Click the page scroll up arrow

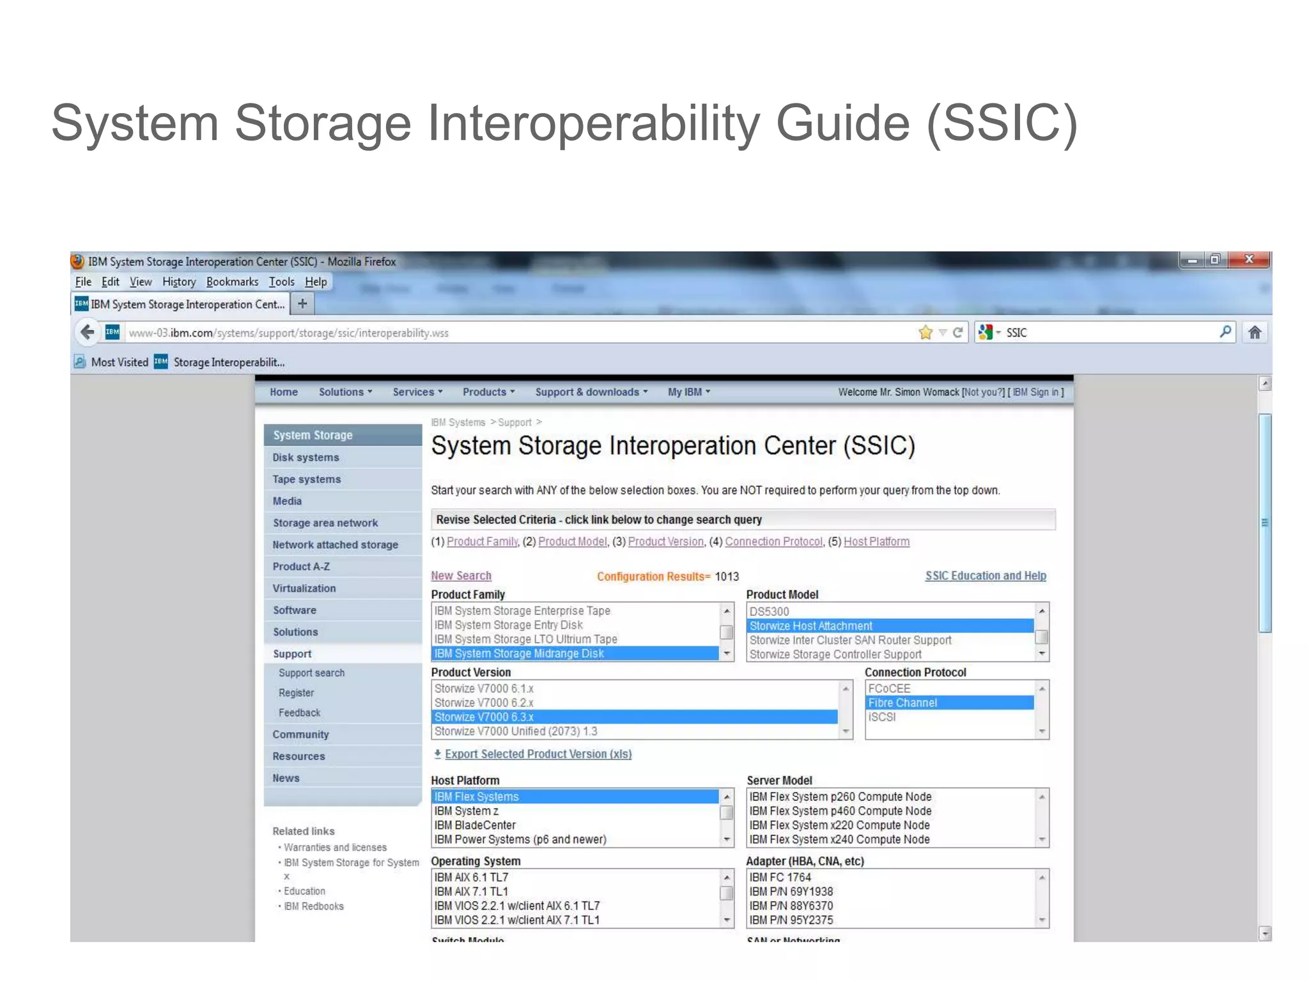(x=1264, y=384)
